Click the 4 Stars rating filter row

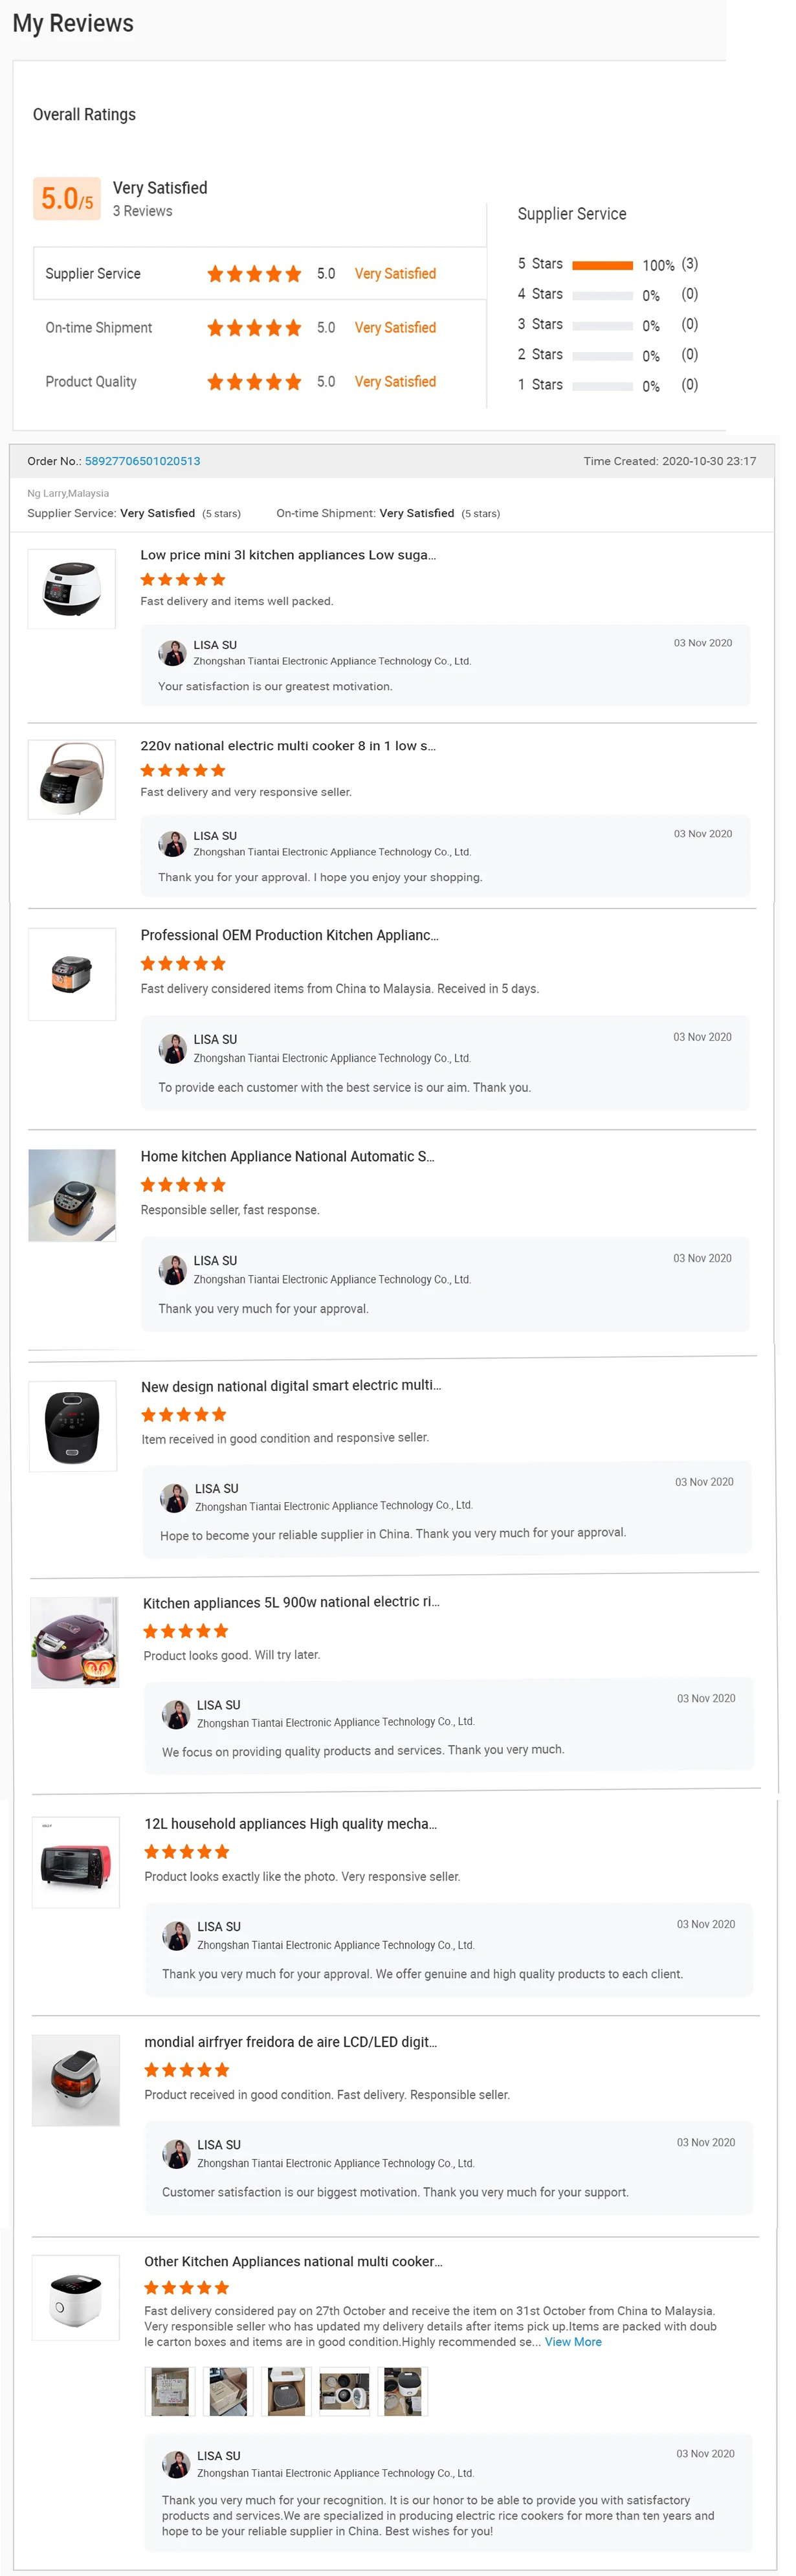(607, 295)
